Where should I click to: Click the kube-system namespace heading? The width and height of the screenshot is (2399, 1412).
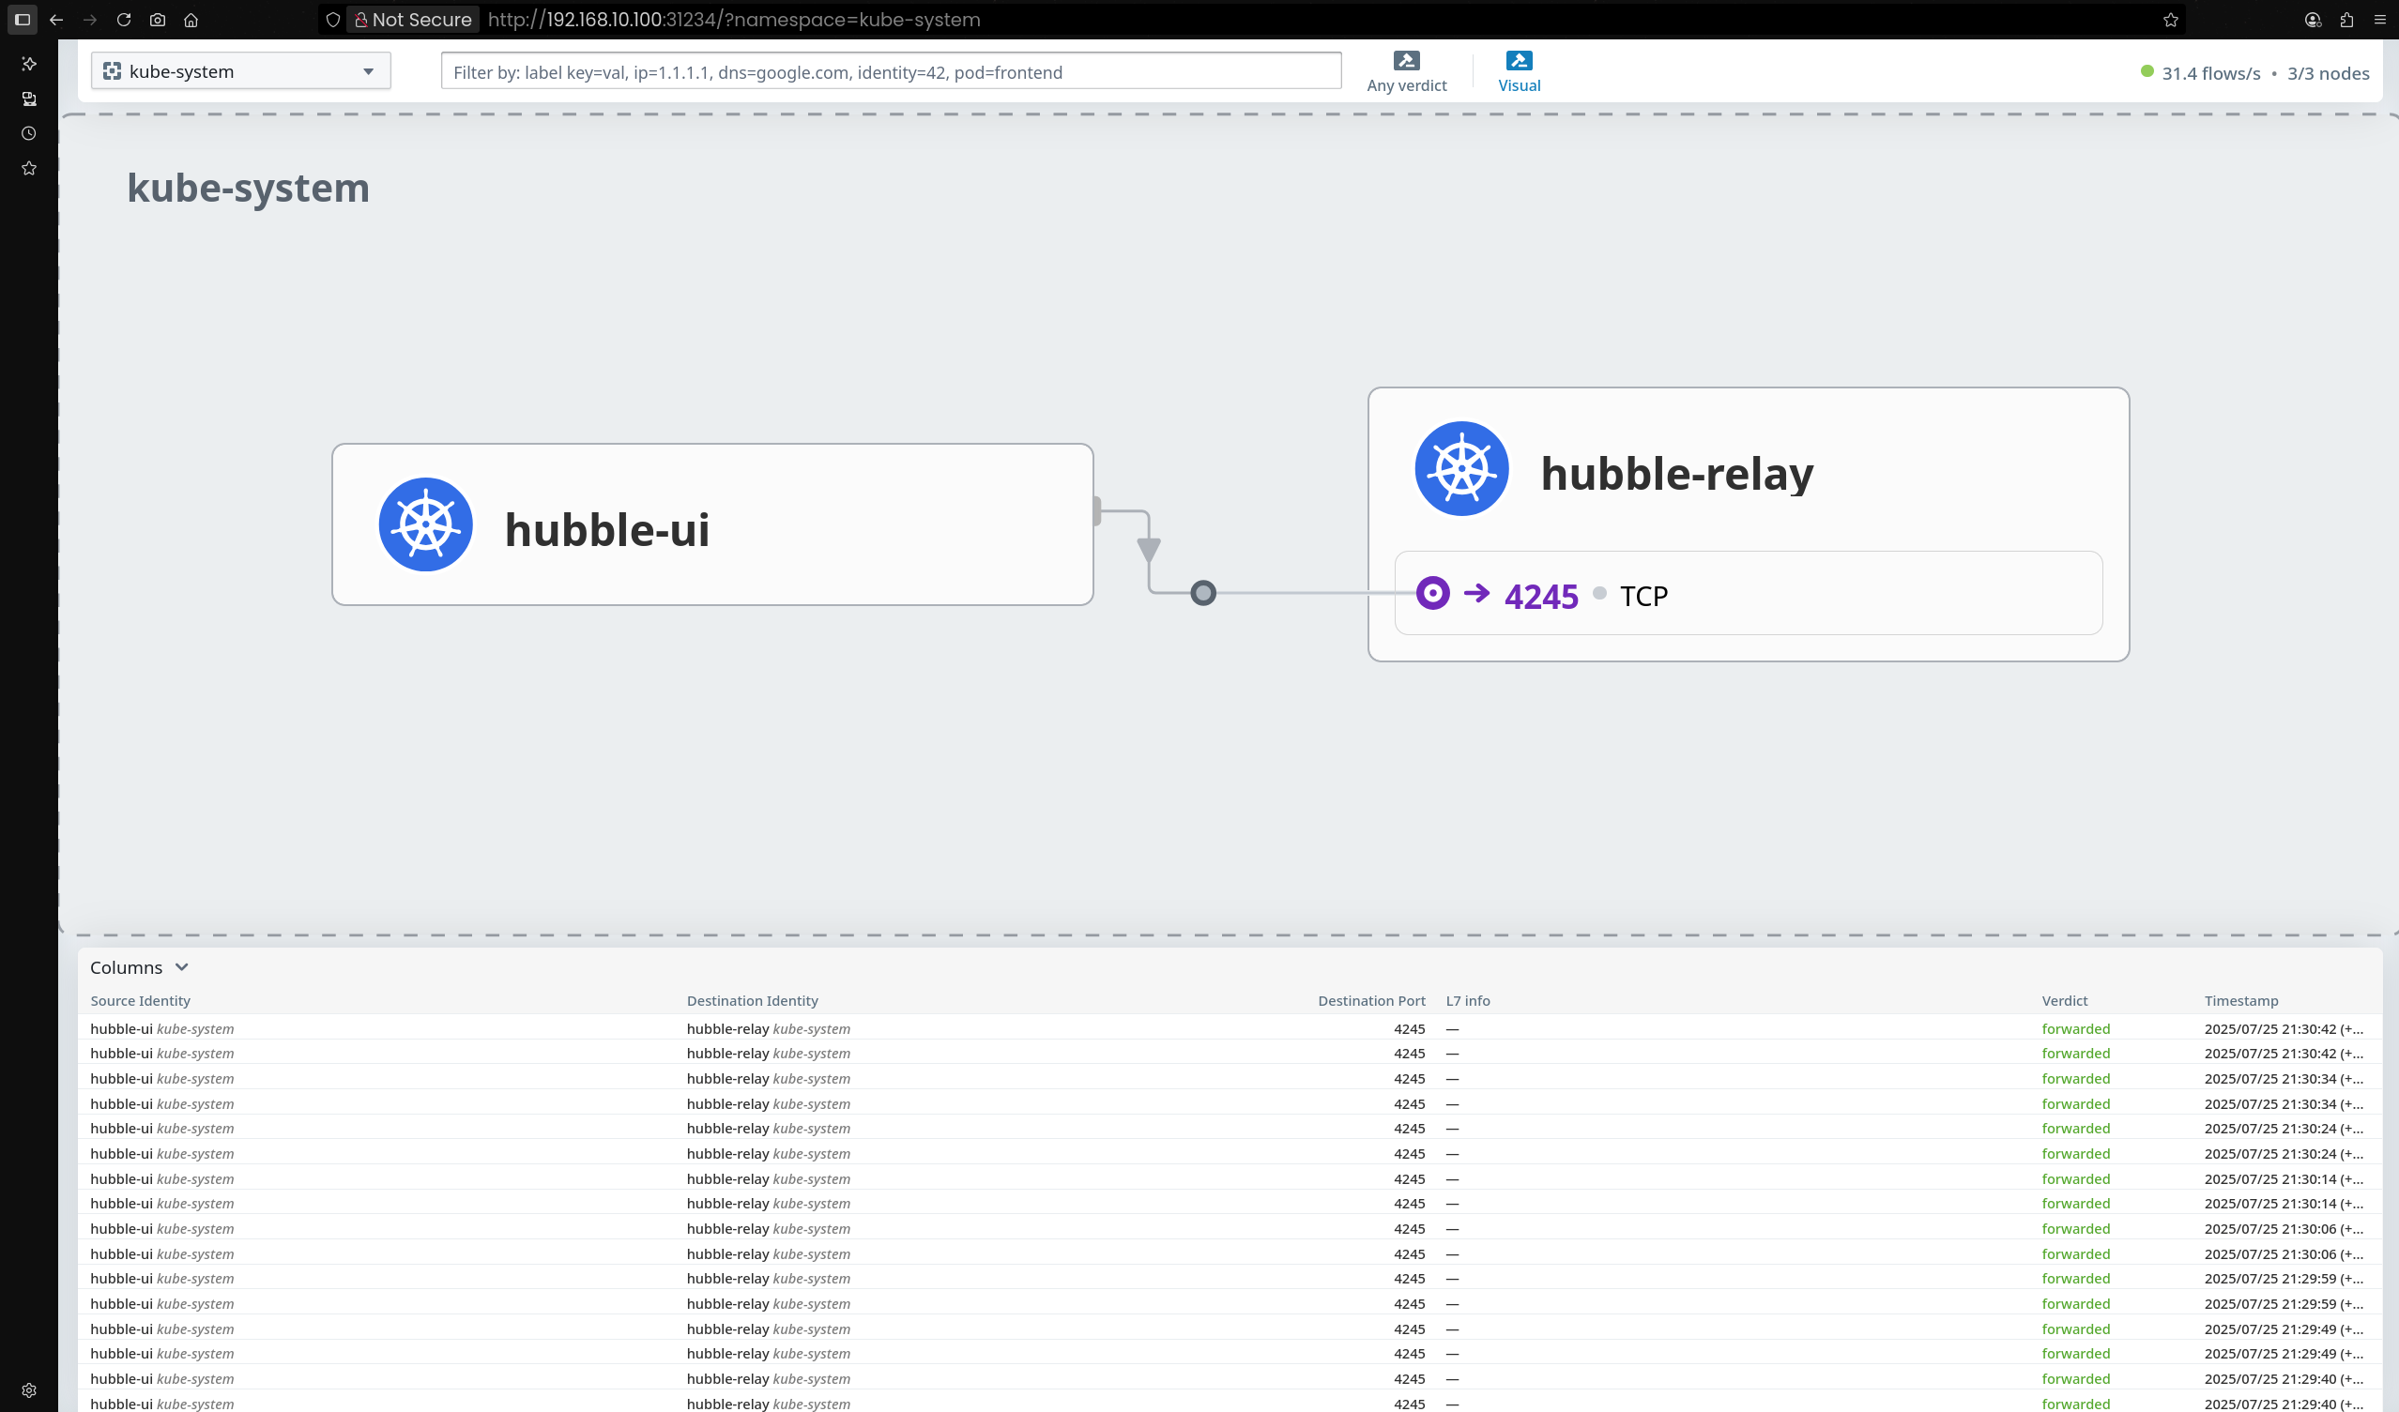point(249,189)
